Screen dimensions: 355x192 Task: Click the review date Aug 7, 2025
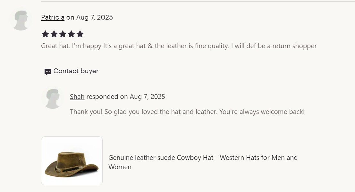(95, 17)
